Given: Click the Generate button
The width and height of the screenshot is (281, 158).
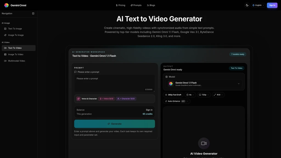Looking at the screenshot, I should [114, 124].
